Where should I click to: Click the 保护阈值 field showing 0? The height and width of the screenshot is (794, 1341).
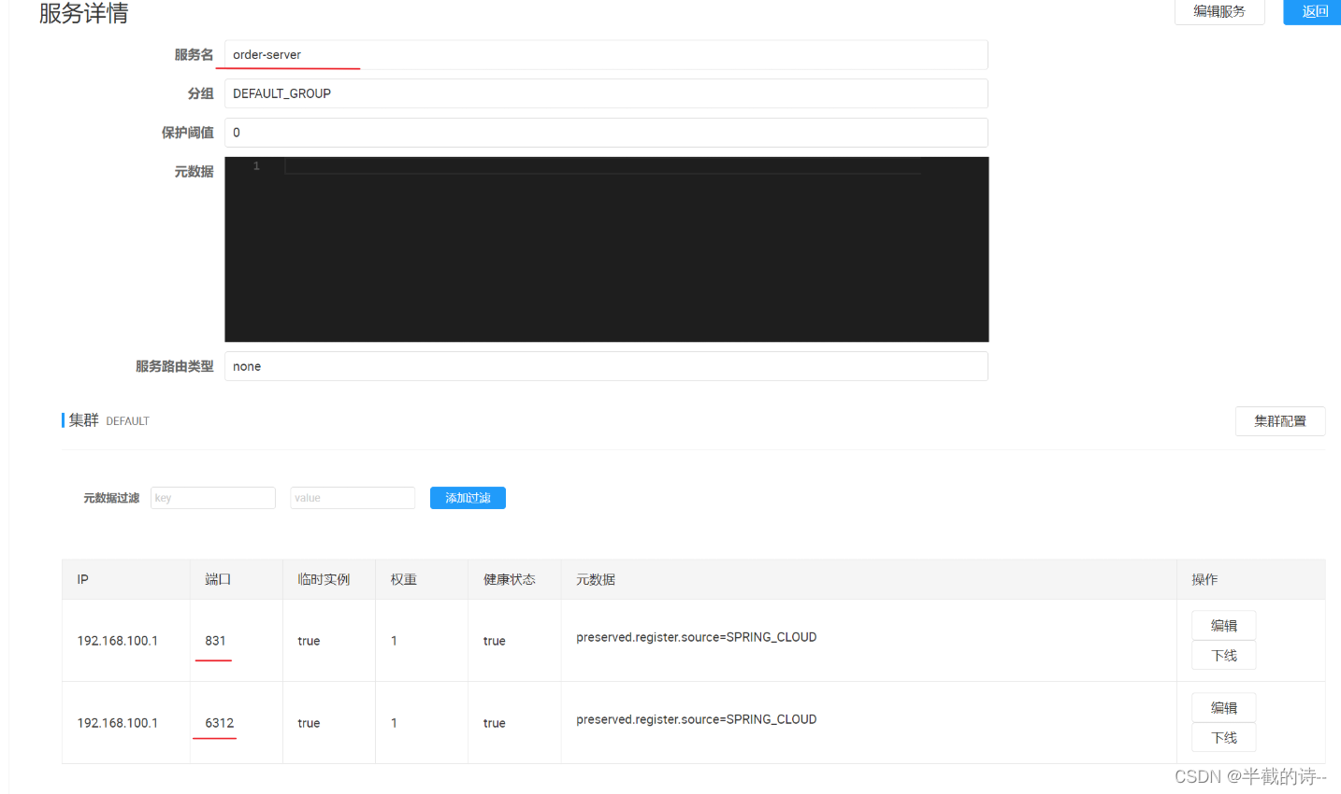click(x=606, y=133)
